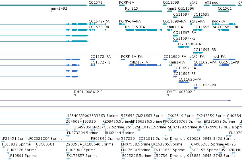The height and width of the screenshot is (160, 242).
Task: Select transcript CG11695-RA
Action: [205, 27]
